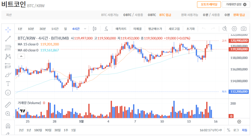Click the MA 15 close indicator label
Screen dimensions: 251x136
click(28, 44)
